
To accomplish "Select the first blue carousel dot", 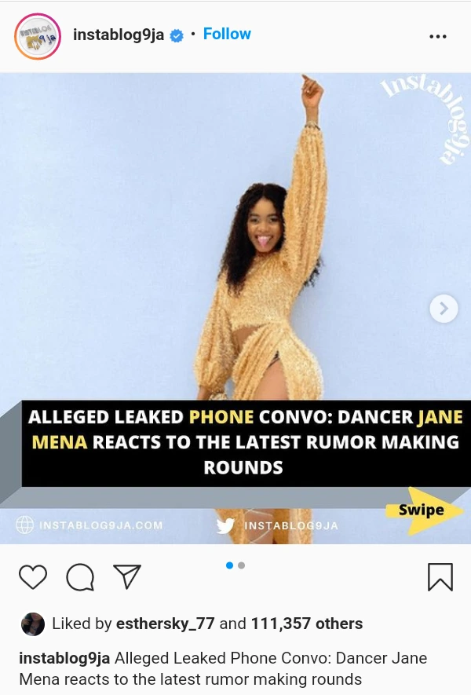I will [x=229, y=565].
